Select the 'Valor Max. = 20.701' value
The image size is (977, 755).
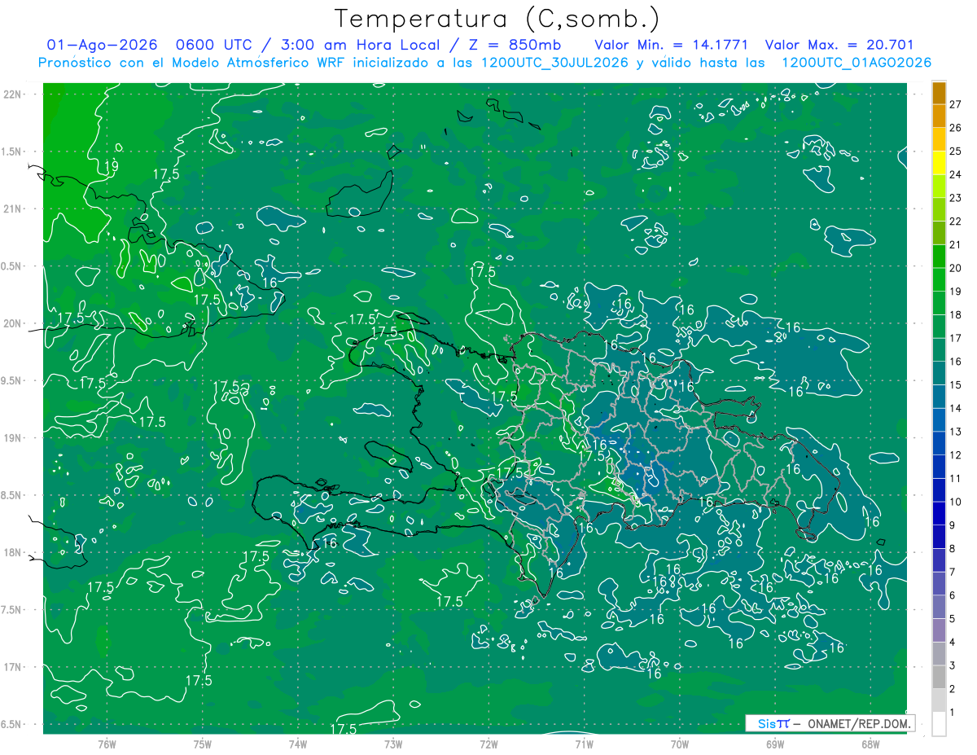840,45
